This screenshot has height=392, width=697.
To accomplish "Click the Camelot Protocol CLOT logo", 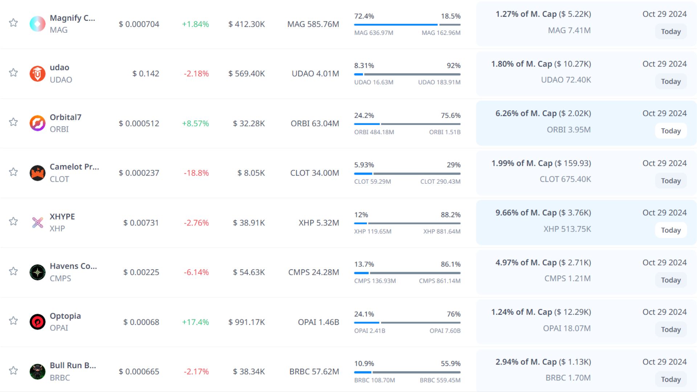I will point(37,173).
